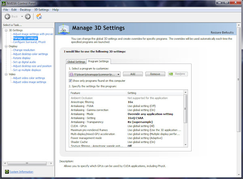Click the Remove button
The height and width of the screenshot is (179, 243).
[155, 74]
